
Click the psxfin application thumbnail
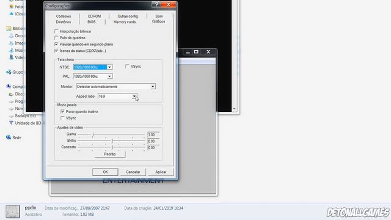pos(13,211)
